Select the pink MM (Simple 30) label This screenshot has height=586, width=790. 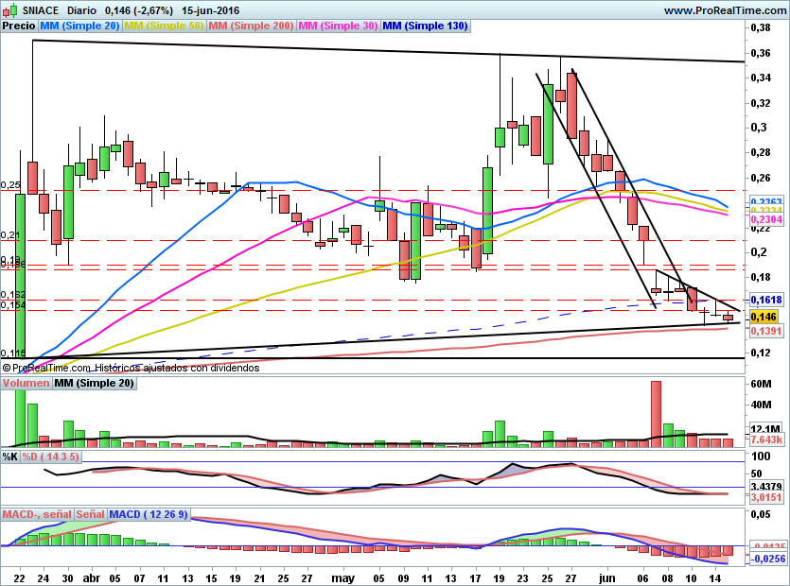(337, 26)
